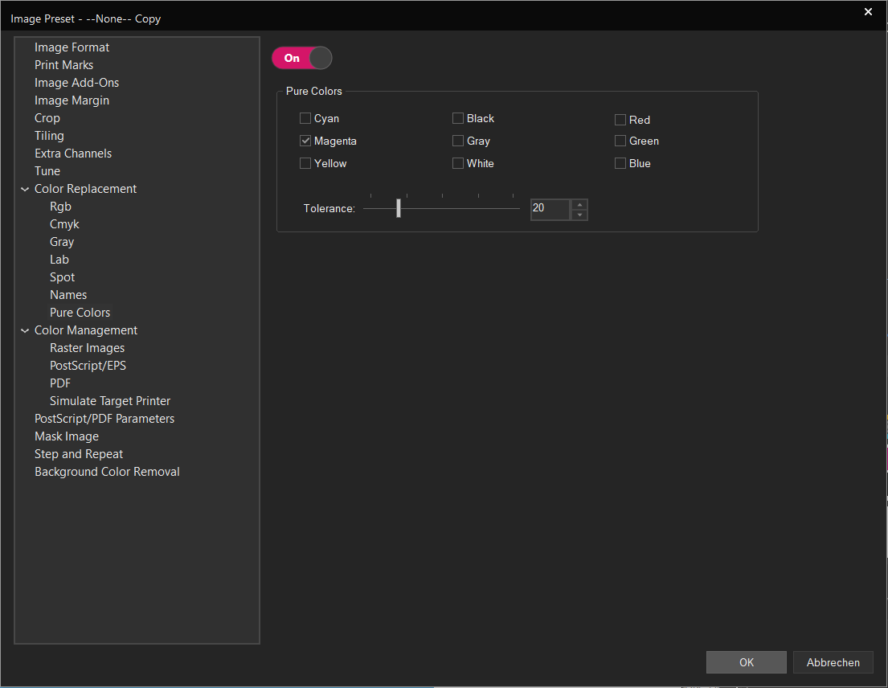The width and height of the screenshot is (888, 688).
Task: Select Background Color Removal
Action: tap(107, 472)
